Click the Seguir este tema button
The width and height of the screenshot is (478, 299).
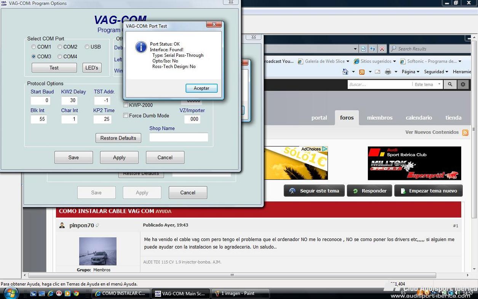[314, 191]
